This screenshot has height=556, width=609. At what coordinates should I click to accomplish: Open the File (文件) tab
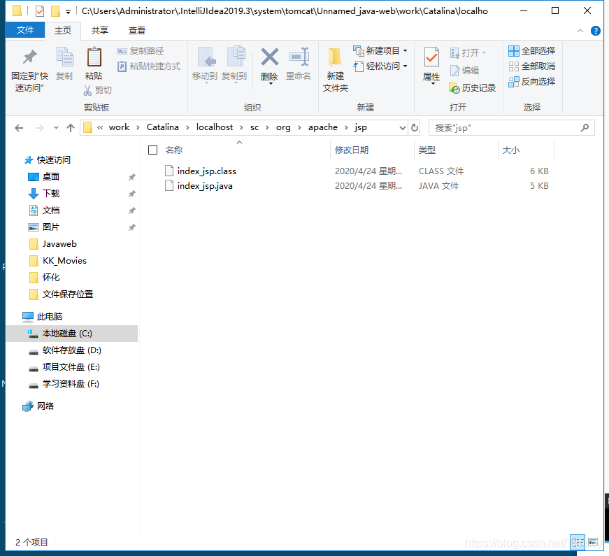[25, 30]
